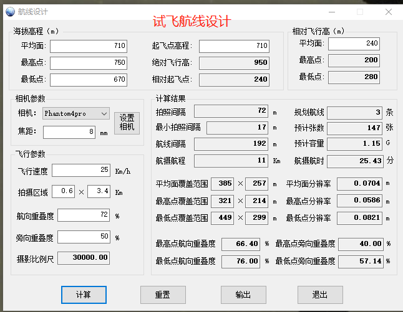This screenshot has height=312, width=403.
Task: Click the 旁向重叠度 input field
Action: click(84, 237)
